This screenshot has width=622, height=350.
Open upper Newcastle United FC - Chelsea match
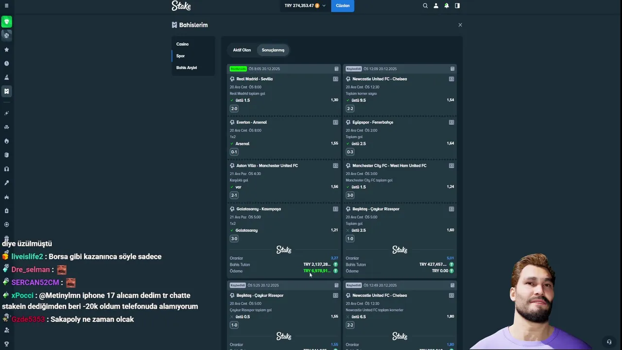pos(380,79)
